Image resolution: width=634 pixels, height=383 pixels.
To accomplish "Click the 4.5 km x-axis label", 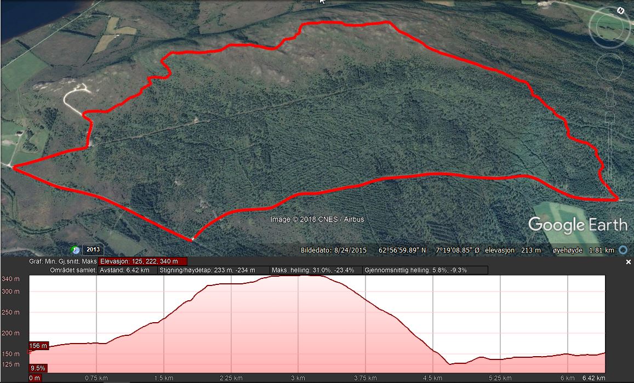I will click(433, 378).
